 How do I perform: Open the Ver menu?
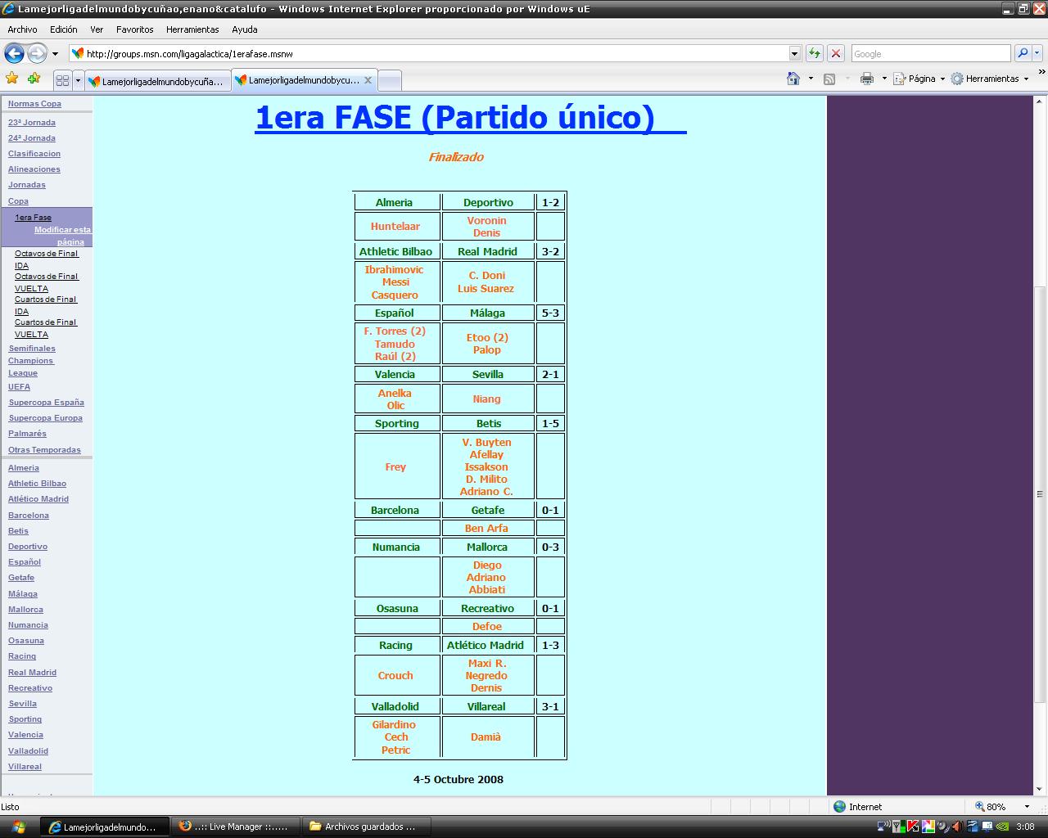click(x=97, y=29)
